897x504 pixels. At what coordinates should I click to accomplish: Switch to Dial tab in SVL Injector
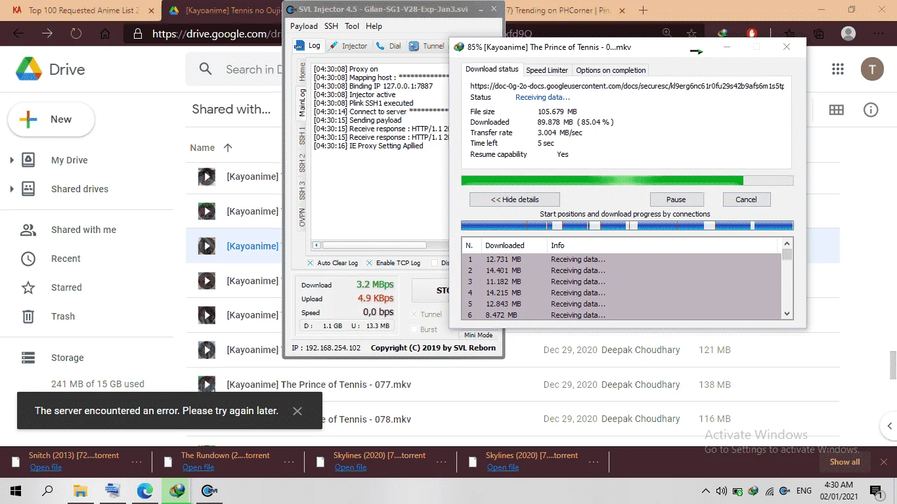click(x=388, y=46)
